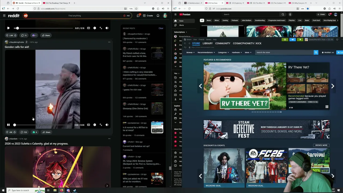Open the overflow menu on the r/Gundam post

(x=109, y=139)
